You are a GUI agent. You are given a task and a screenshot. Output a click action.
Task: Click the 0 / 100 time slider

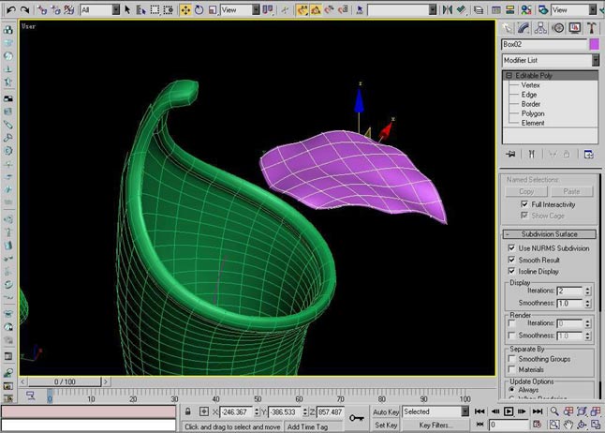pyautogui.click(x=65, y=381)
